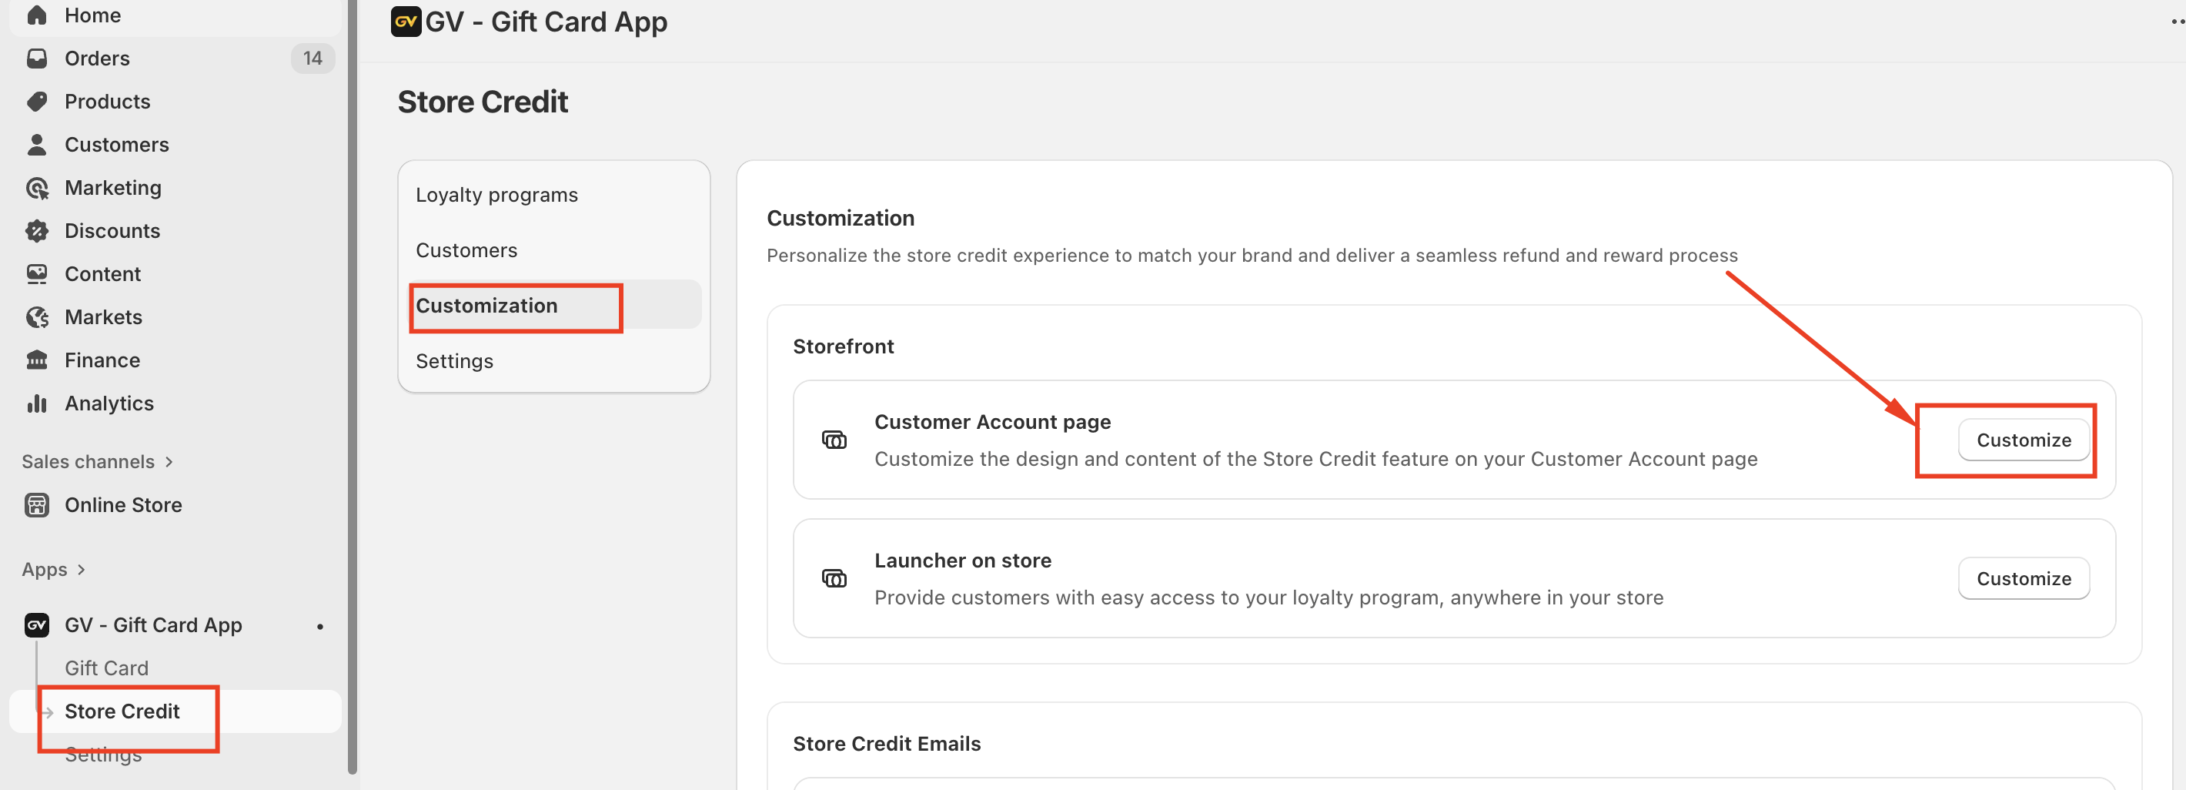Click the Home icon in sidebar

[x=36, y=15]
